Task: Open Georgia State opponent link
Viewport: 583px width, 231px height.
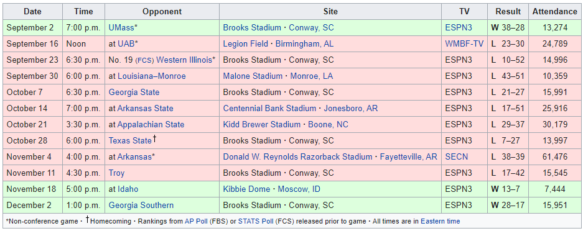Action: click(x=134, y=93)
